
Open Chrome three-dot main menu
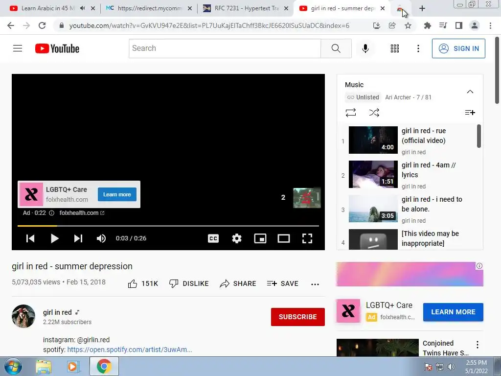(x=490, y=25)
